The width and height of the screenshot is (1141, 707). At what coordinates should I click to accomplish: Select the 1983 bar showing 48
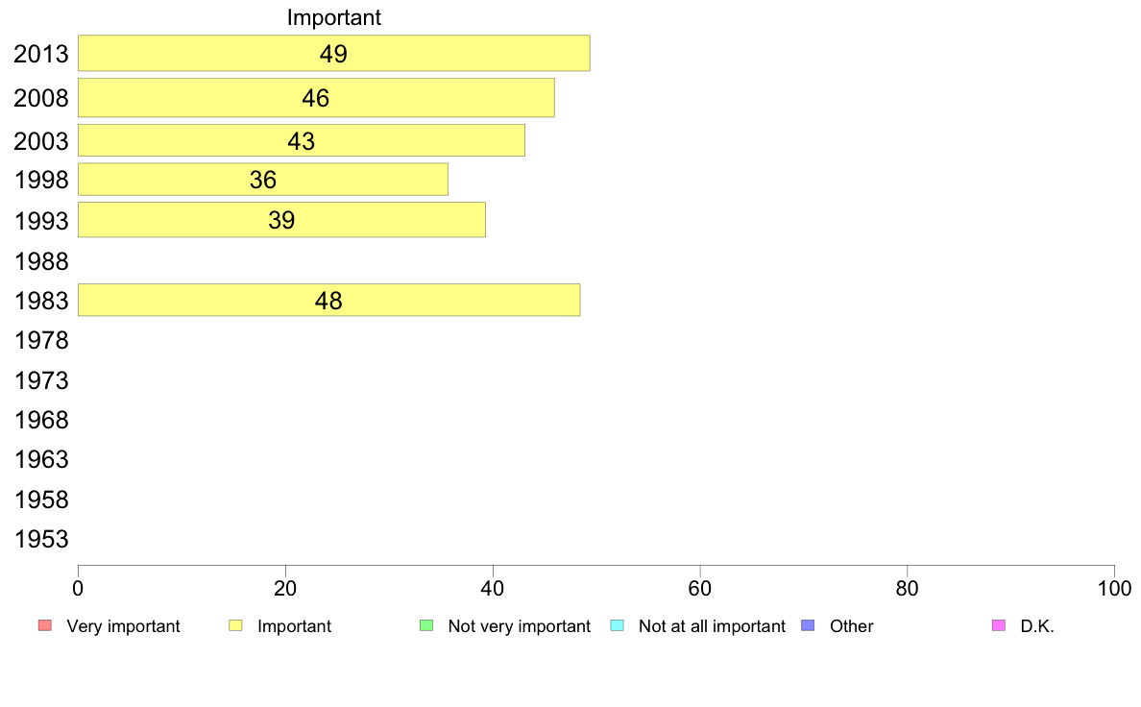328,300
